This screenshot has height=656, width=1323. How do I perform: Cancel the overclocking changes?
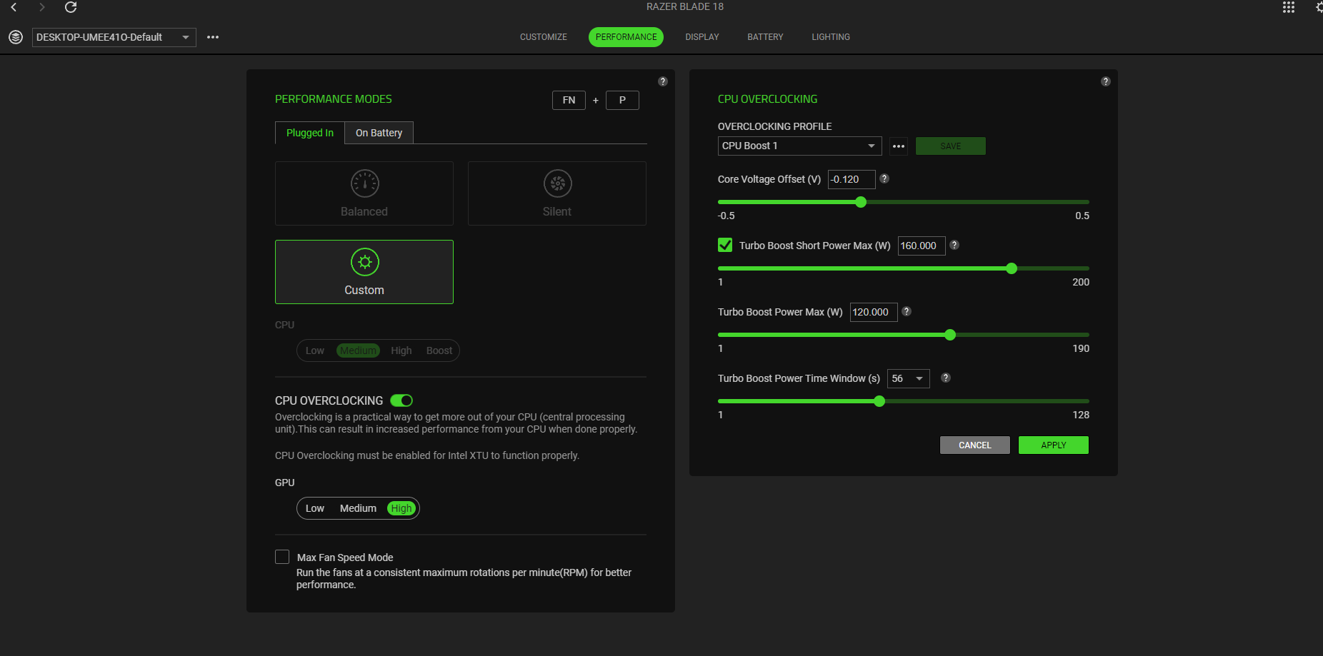[x=975, y=445]
